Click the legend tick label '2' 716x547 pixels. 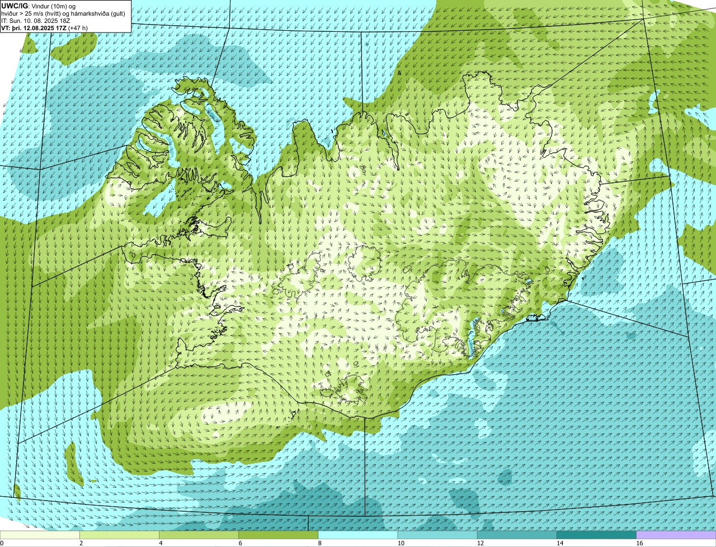81,543
